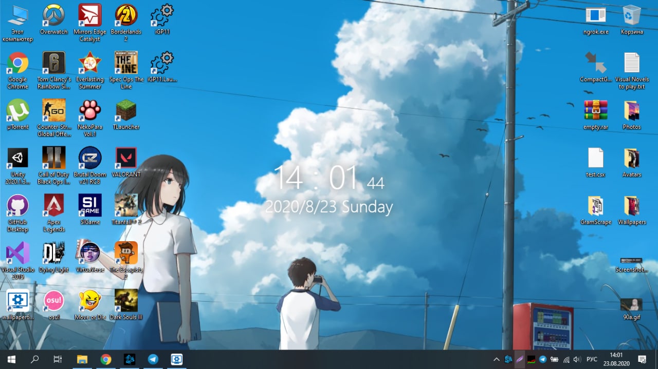The image size is (658, 369).
Task: Open the GramScrape folder
Action: 596,209
